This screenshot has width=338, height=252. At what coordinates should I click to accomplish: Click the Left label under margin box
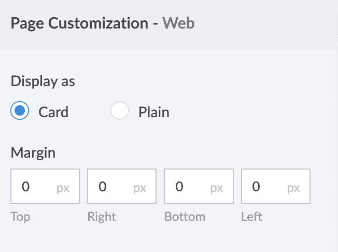[251, 216]
